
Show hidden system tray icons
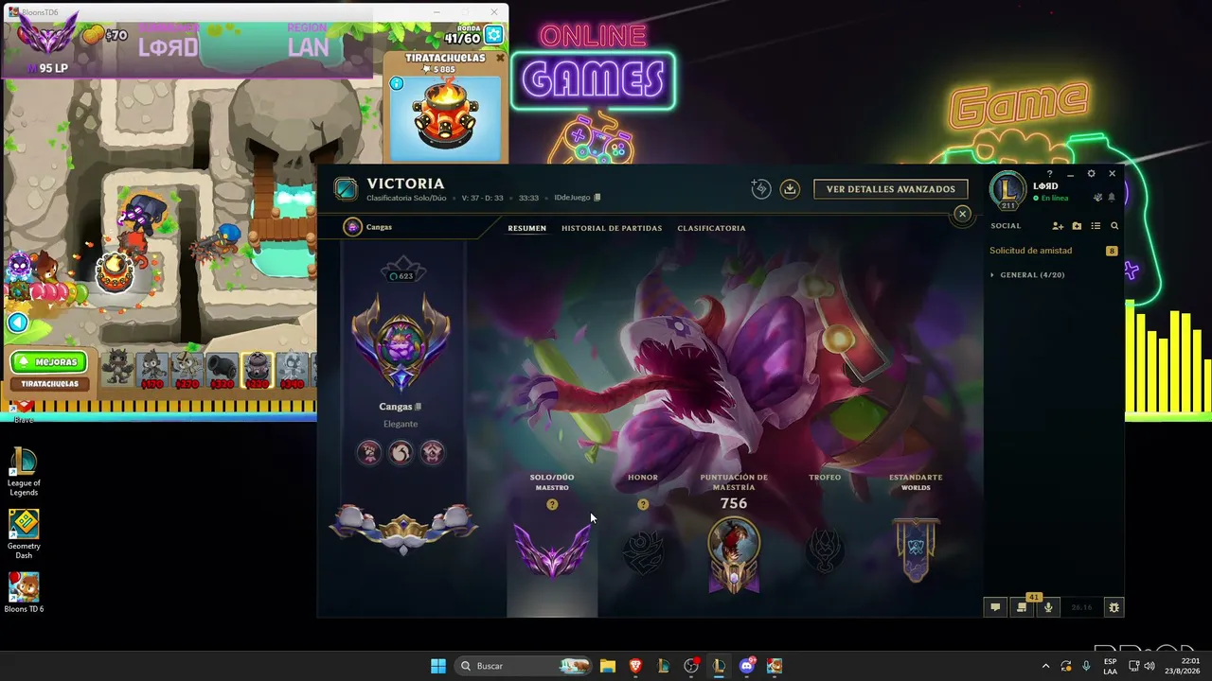[1045, 666]
